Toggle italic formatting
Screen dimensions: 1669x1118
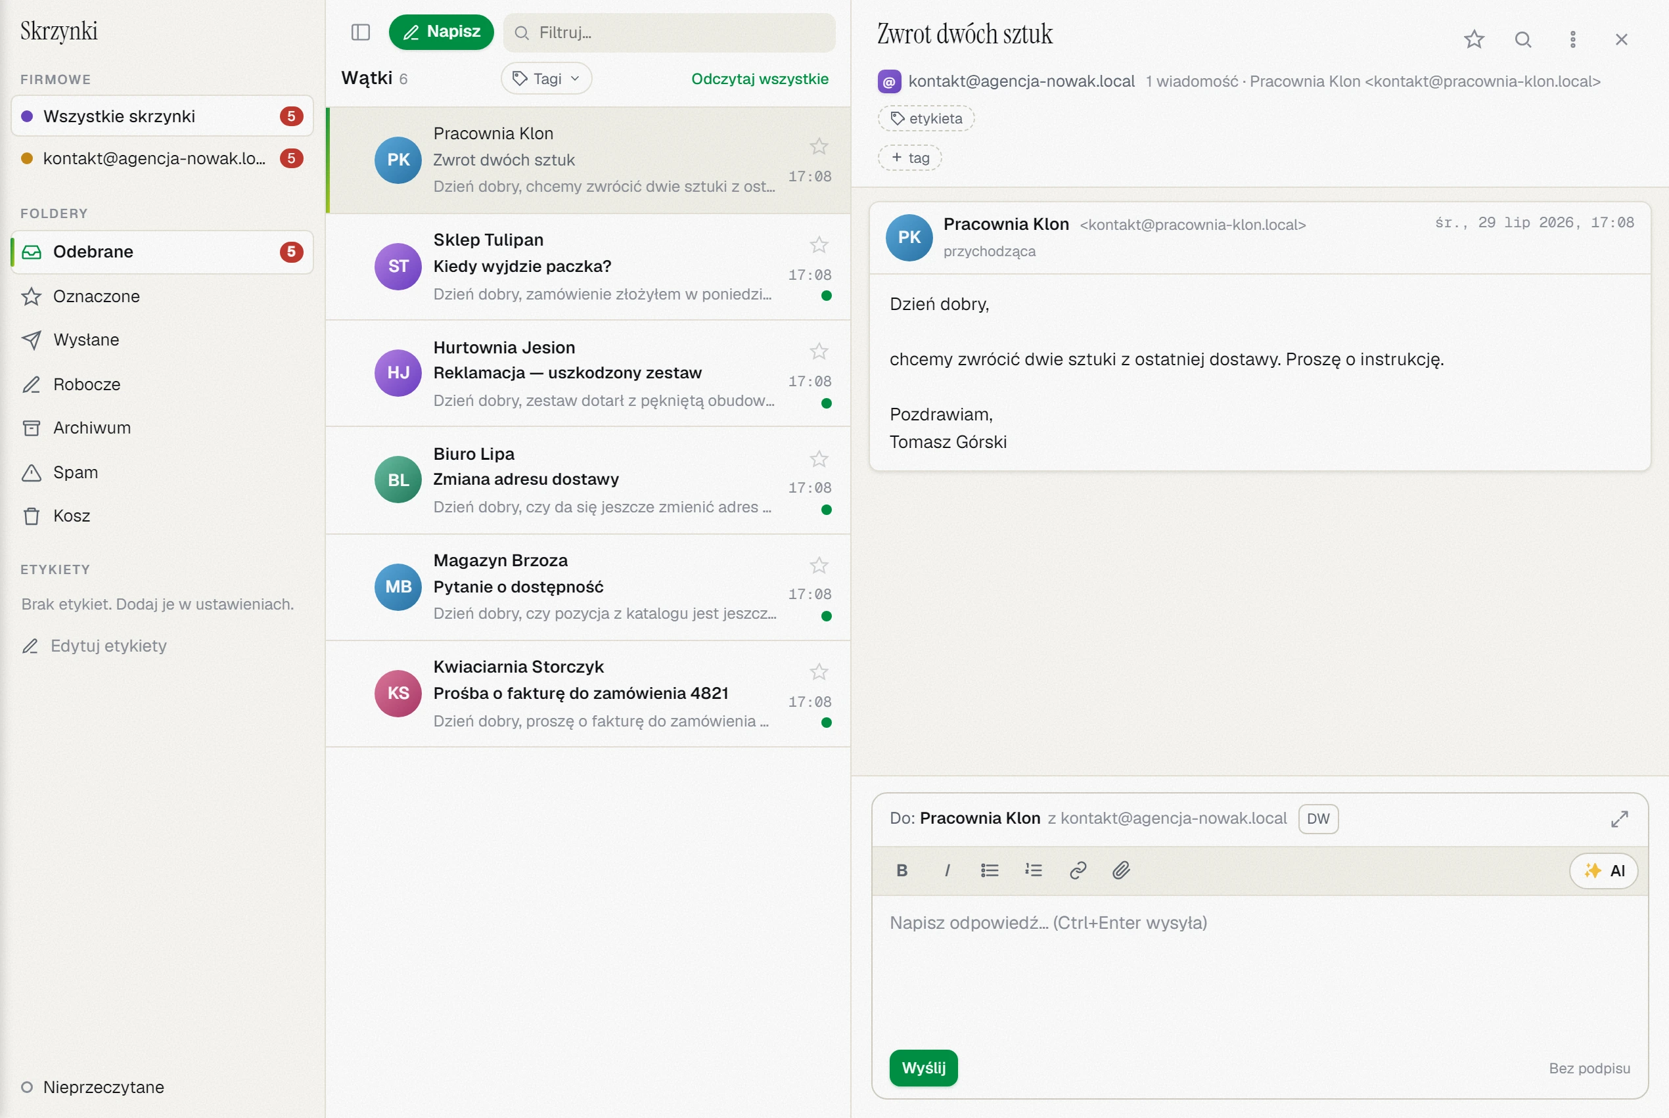[x=946, y=870]
